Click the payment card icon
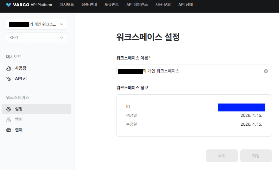This screenshot has width=279, height=170. click(9, 130)
